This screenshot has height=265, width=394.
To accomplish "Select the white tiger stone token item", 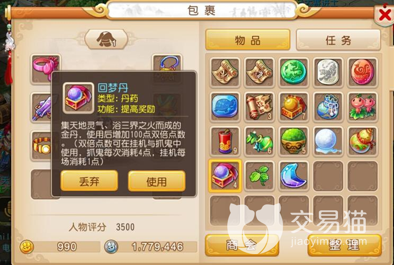I will 327,72.
